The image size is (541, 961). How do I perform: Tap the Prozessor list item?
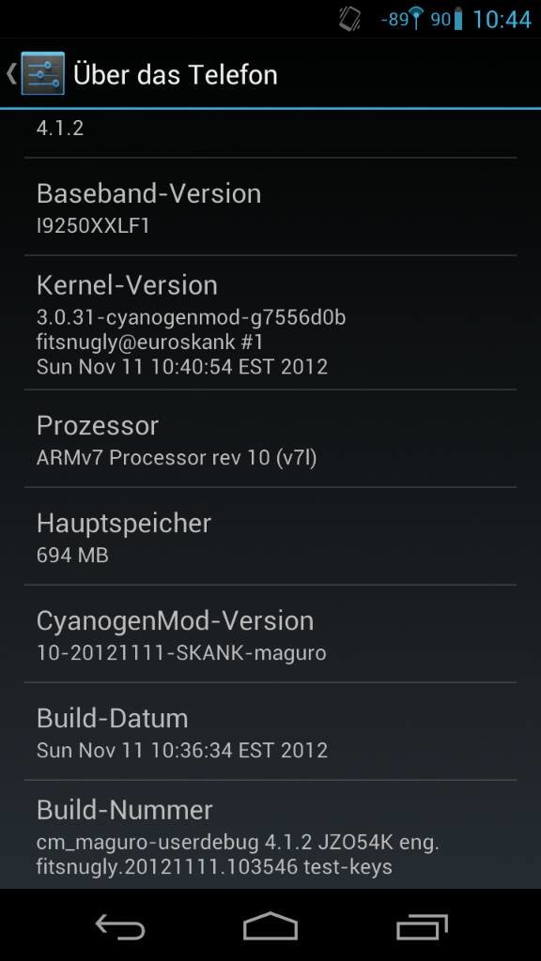tap(270, 439)
